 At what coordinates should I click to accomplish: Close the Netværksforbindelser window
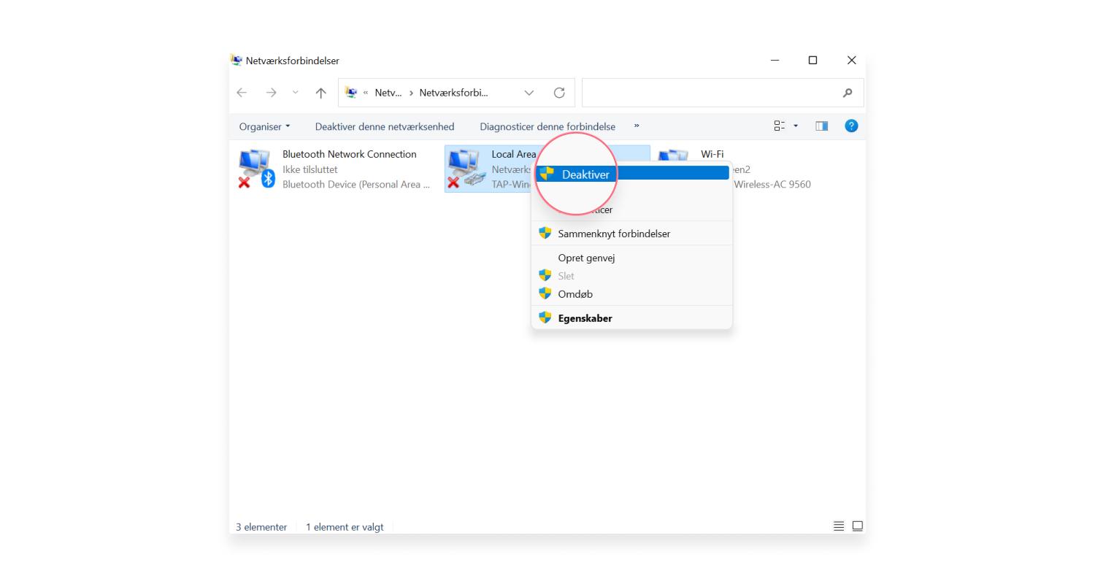[851, 60]
